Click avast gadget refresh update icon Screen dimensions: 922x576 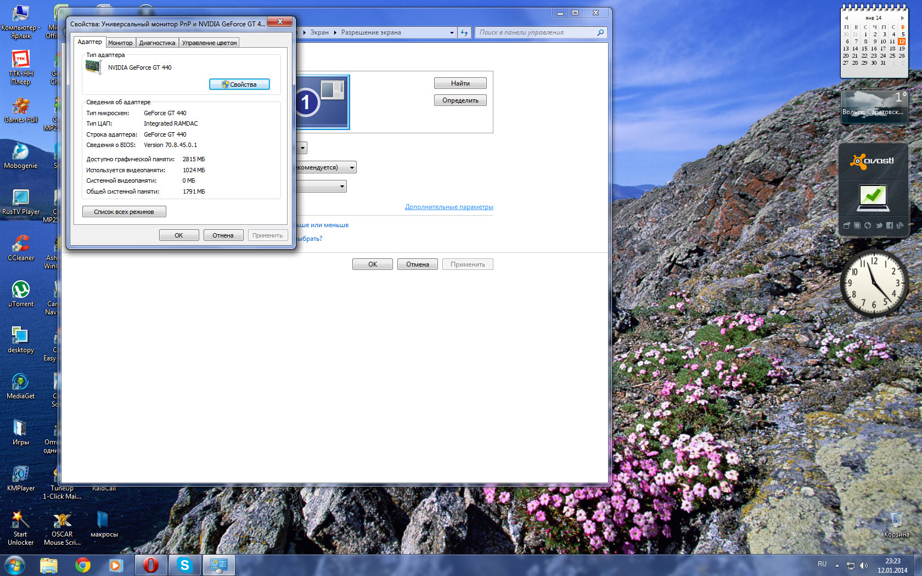(x=868, y=225)
